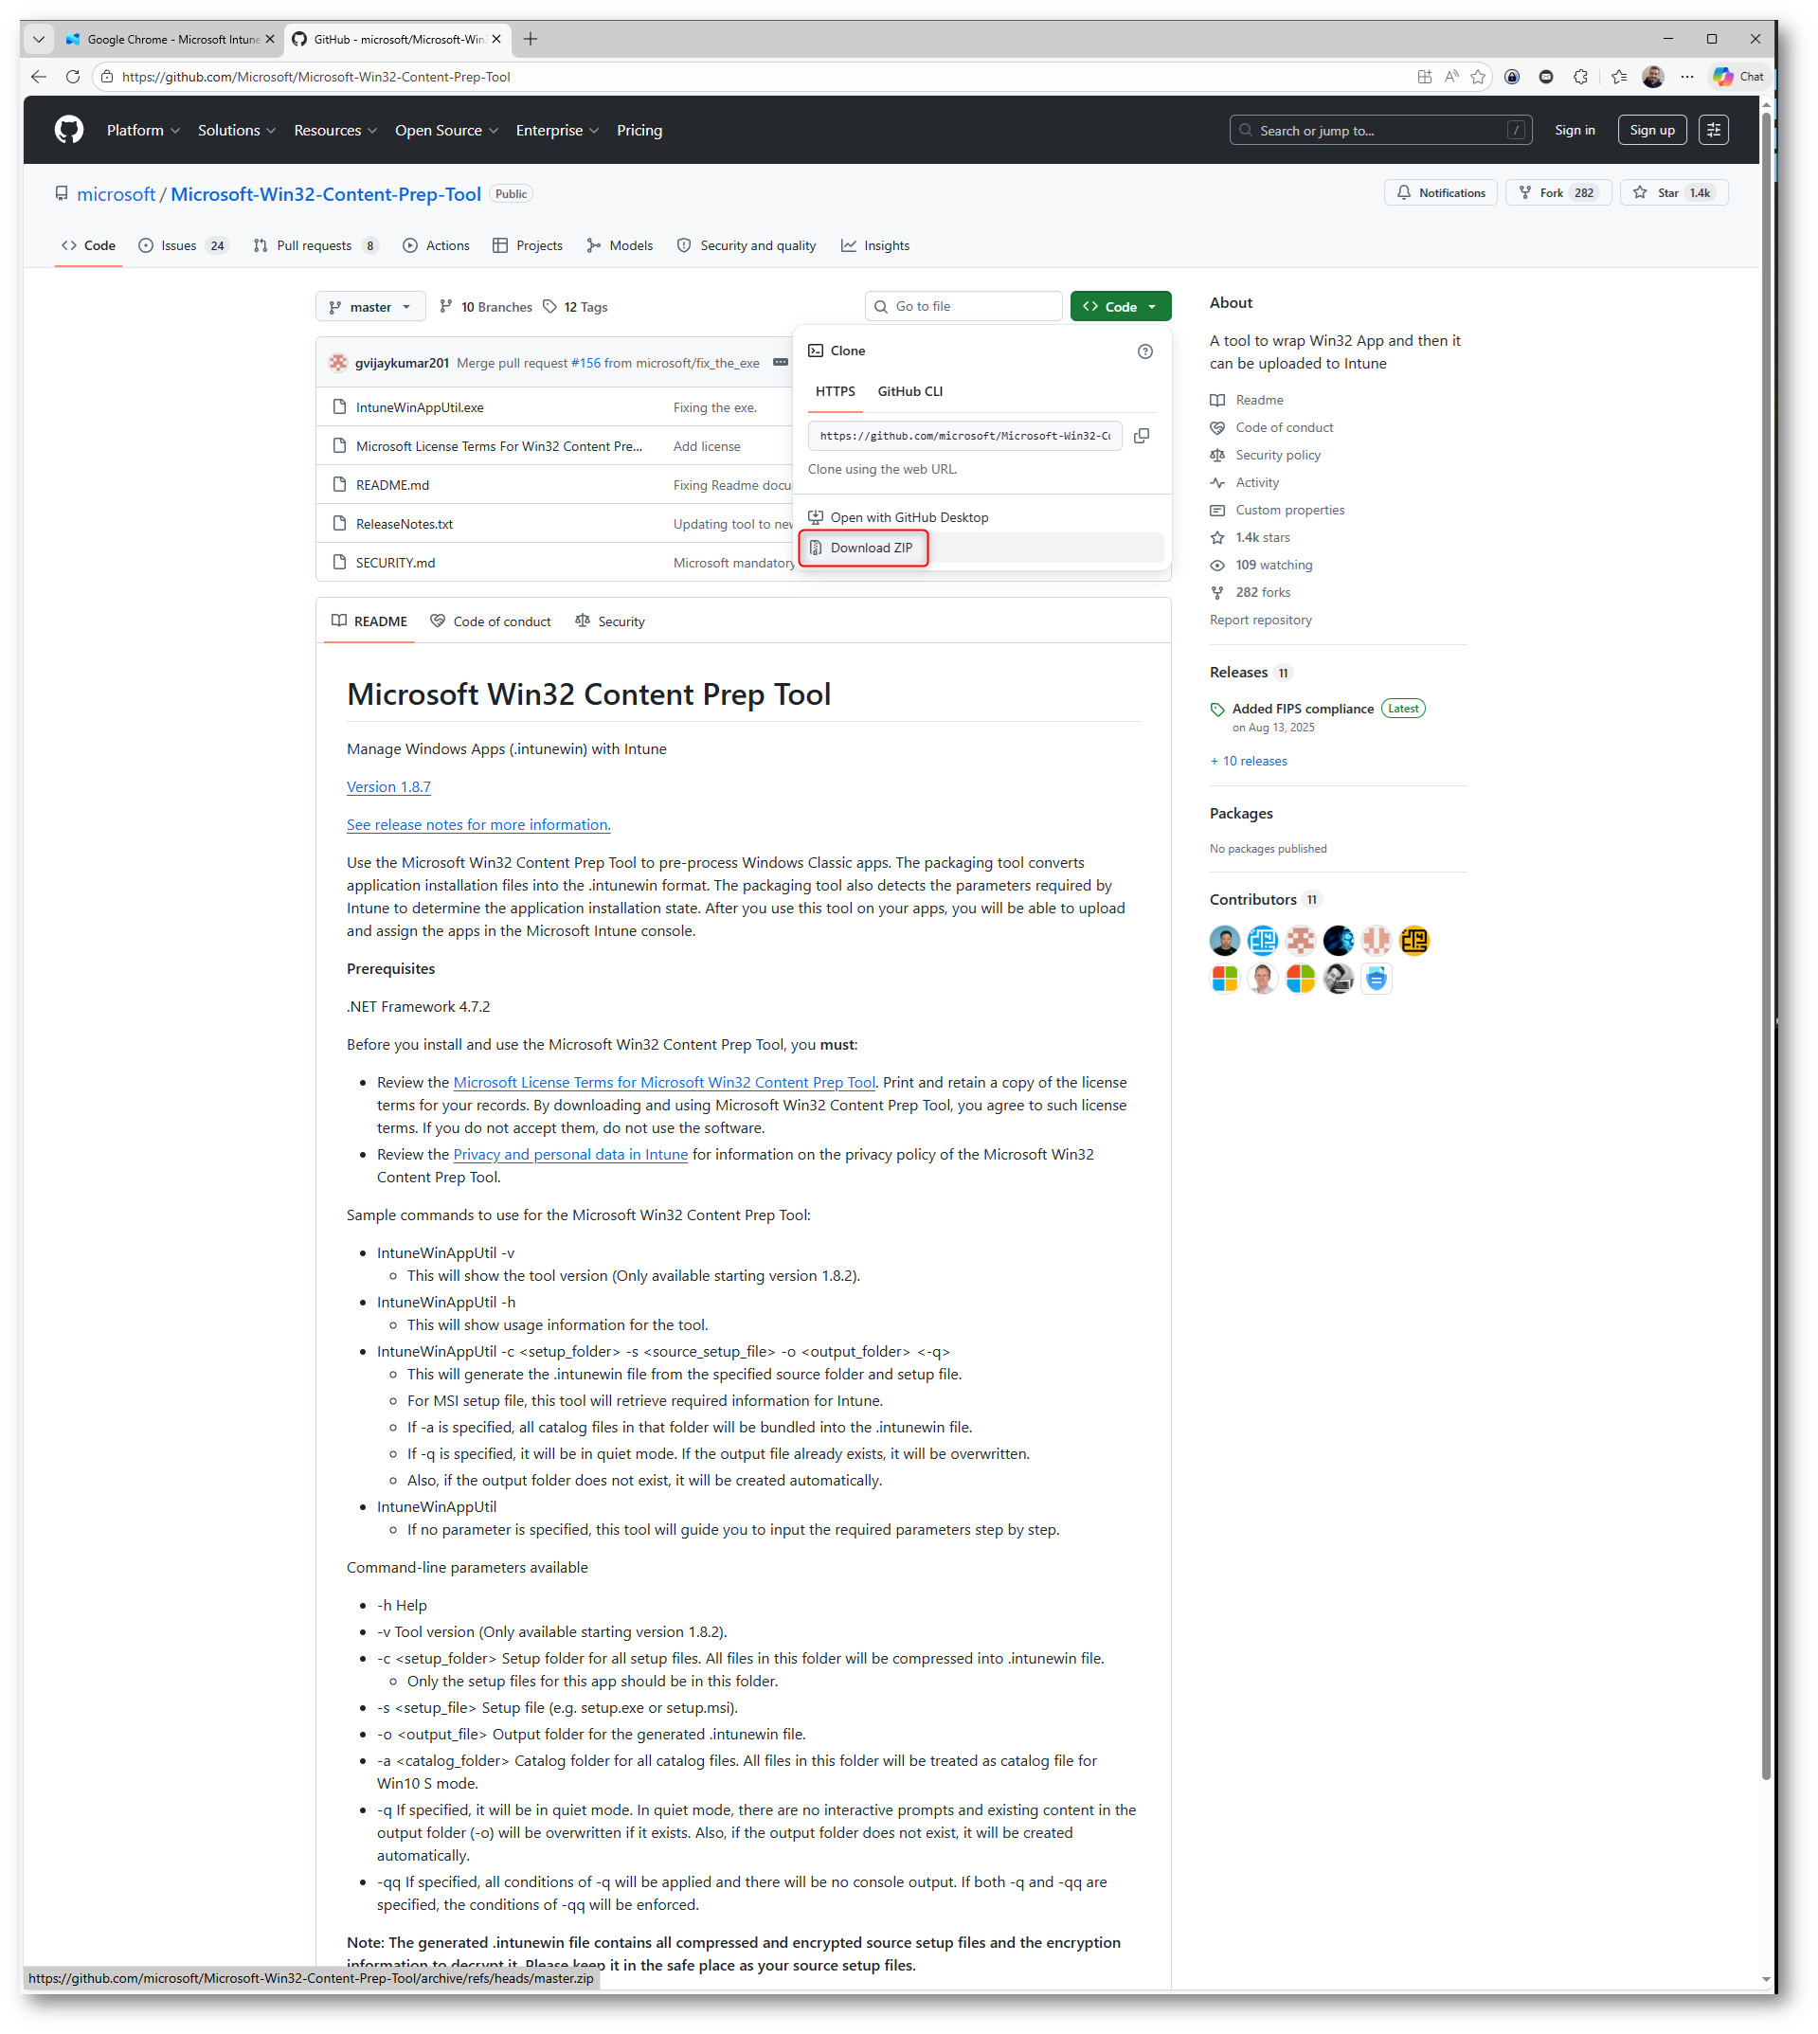The width and height of the screenshot is (1818, 2034).
Task: Switch to the Security readme tab
Action: click(x=610, y=621)
